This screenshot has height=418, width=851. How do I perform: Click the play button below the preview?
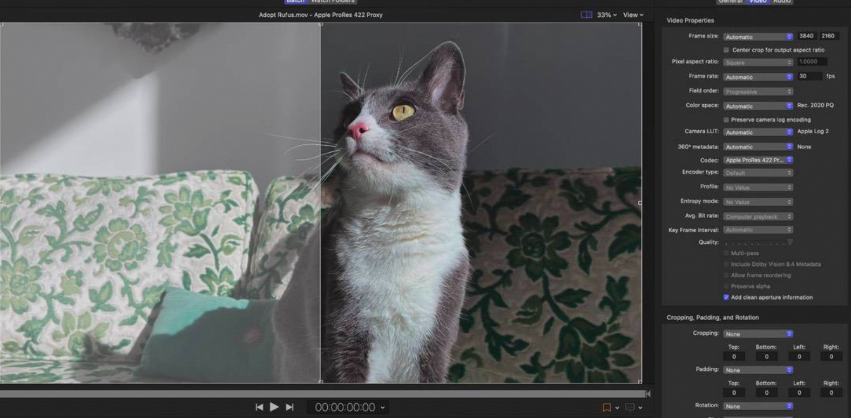tap(274, 407)
